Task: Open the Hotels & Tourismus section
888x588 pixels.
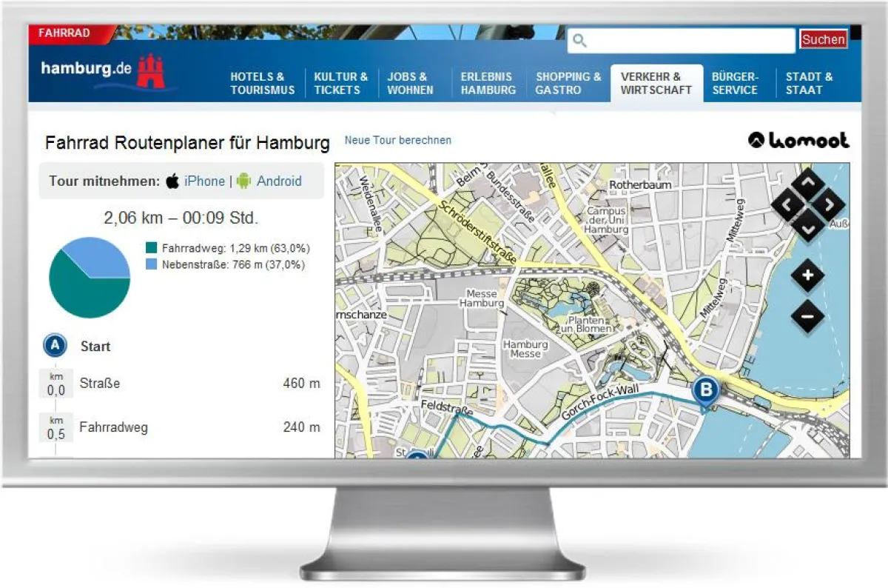Action: (x=263, y=83)
